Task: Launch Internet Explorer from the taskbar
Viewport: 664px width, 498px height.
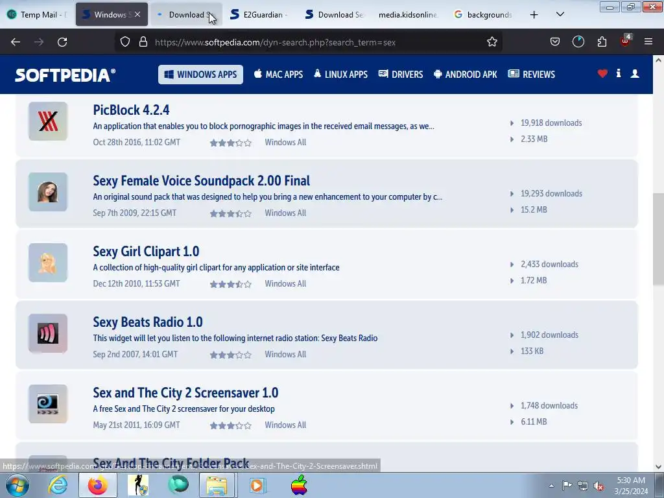Action: [x=57, y=485]
